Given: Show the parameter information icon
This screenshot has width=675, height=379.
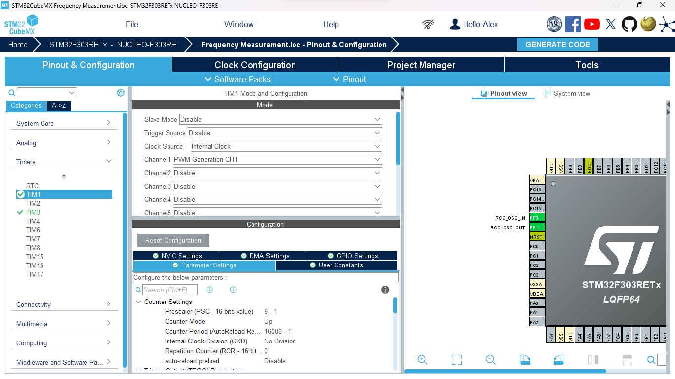Looking at the screenshot, I should [x=385, y=290].
